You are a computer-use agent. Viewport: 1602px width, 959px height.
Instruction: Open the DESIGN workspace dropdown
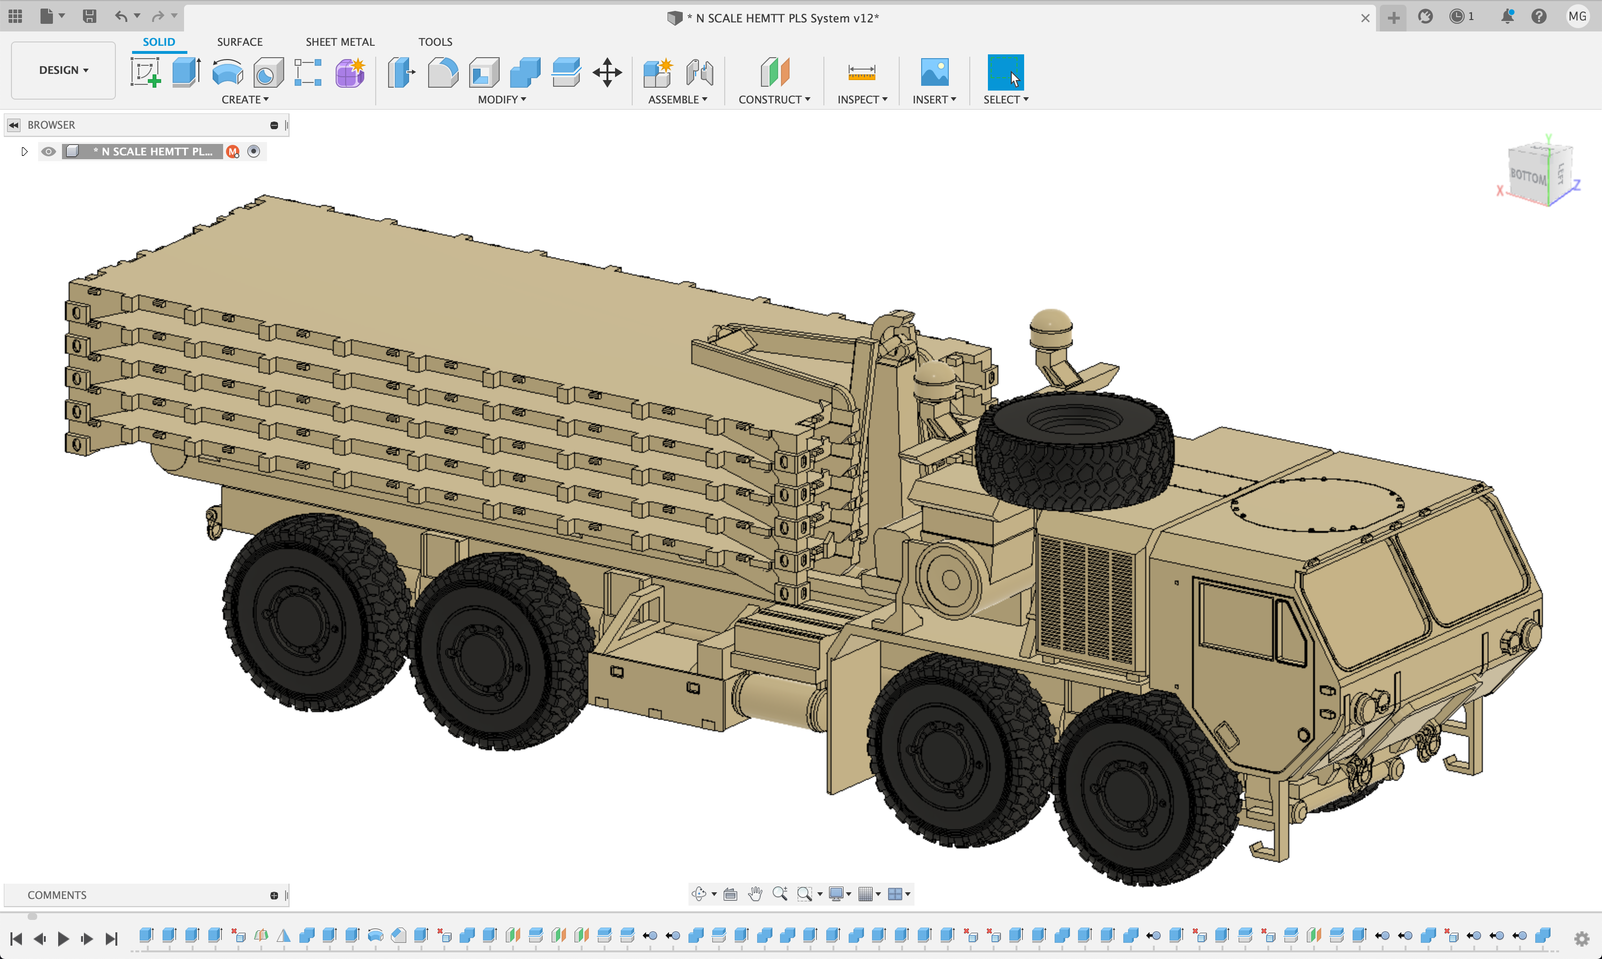[63, 70]
